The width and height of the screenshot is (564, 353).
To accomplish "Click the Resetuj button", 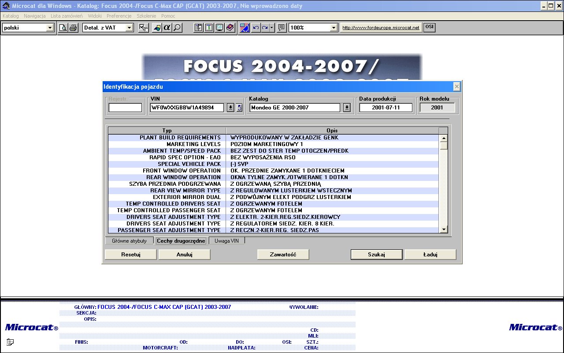I will click(131, 255).
